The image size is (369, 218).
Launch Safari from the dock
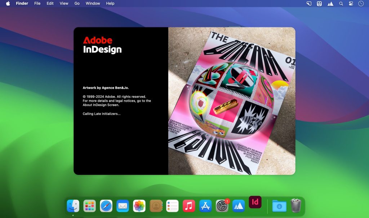[x=106, y=206]
